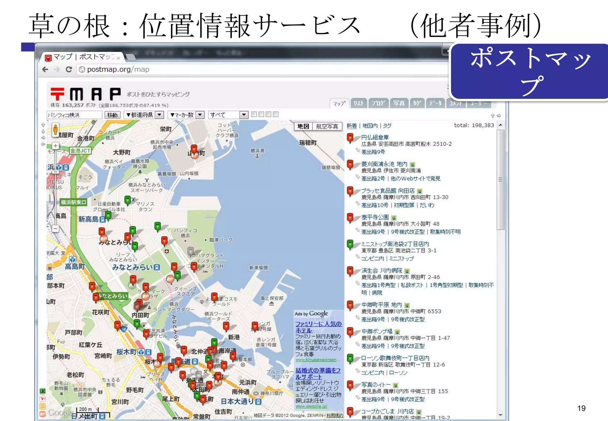
Task: Click the up arrow icon above list panel
Action: pyautogui.click(x=493, y=116)
